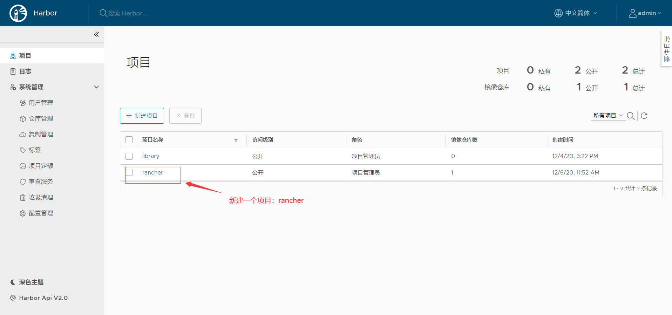Click the 新建项目 button
Screen dimensions: 672x315
click(142, 116)
